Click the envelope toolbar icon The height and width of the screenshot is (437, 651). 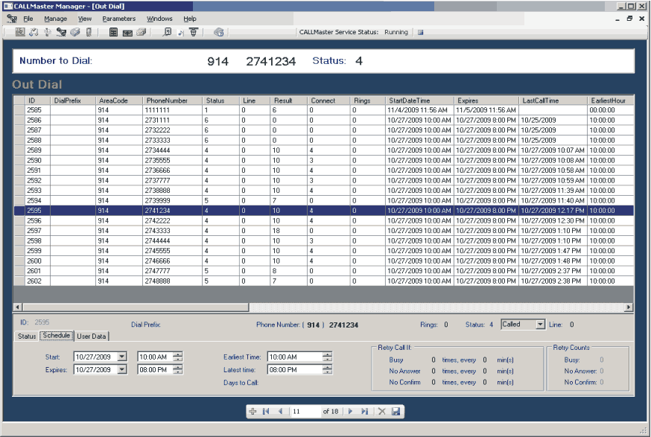(x=127, y=32)
